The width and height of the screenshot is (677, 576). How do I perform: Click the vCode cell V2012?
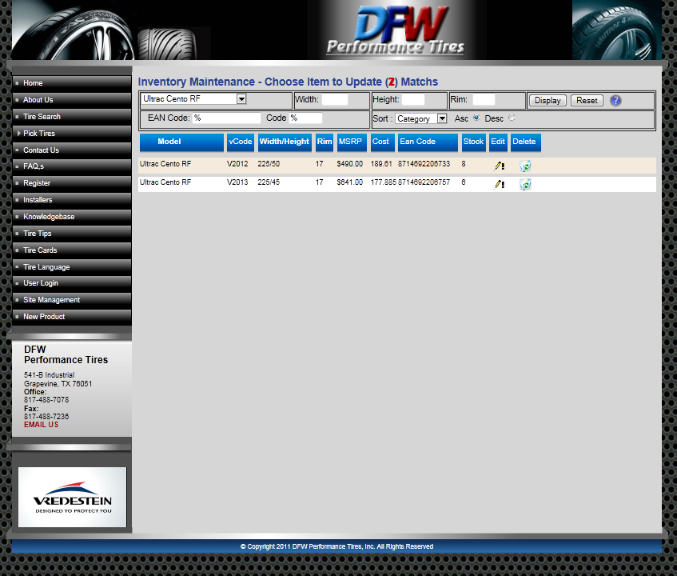tap(237, 164)
